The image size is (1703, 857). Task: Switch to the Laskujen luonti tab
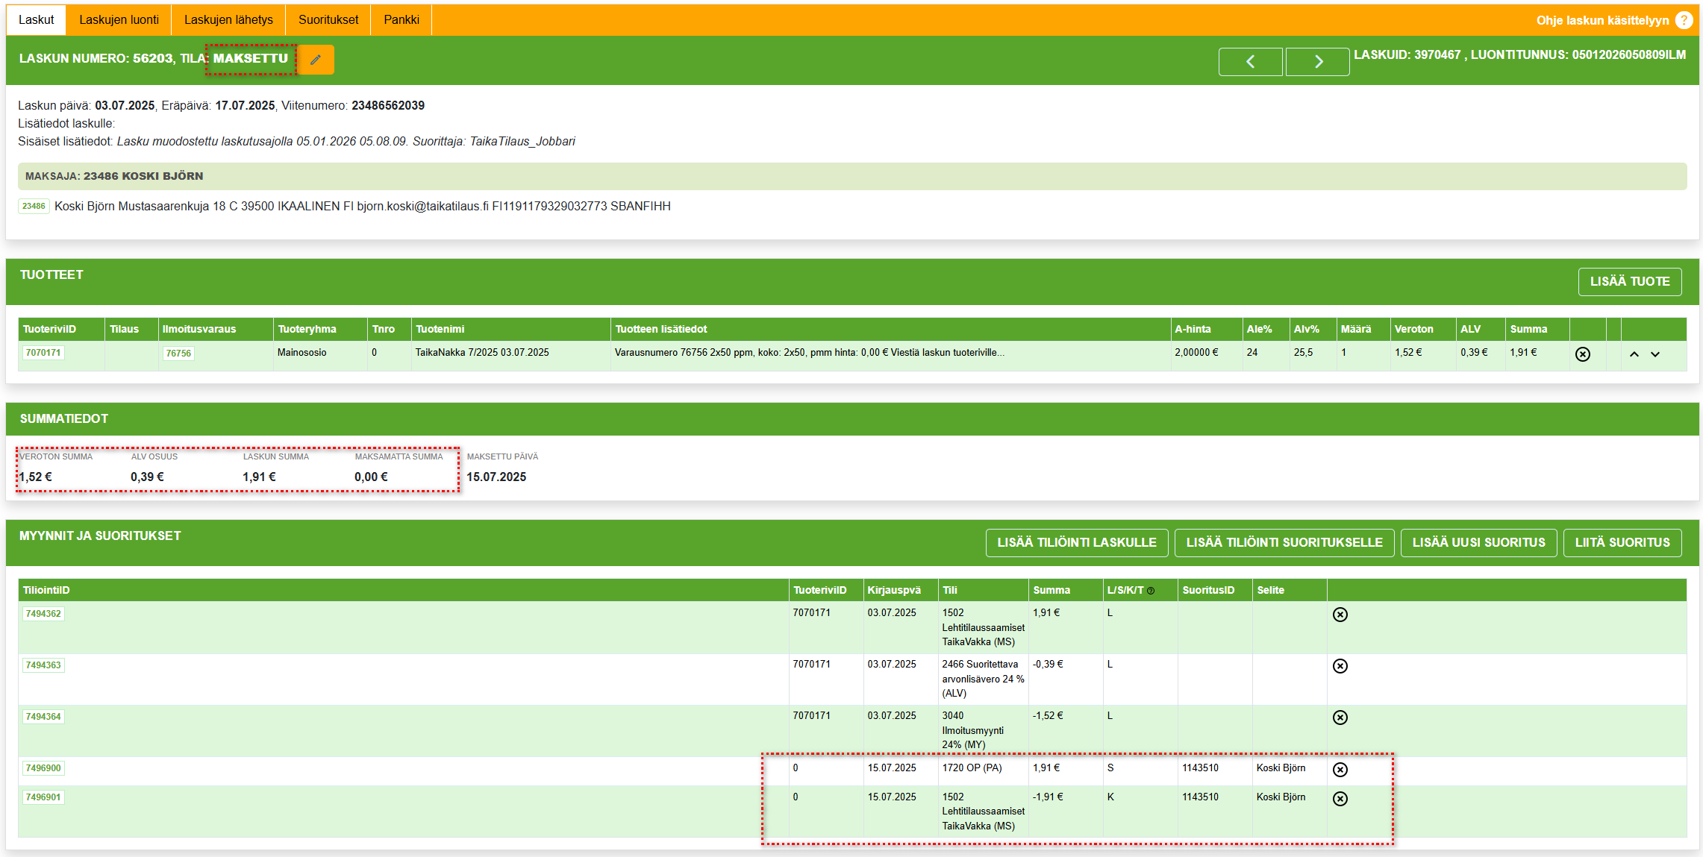(x=119, y=20)
